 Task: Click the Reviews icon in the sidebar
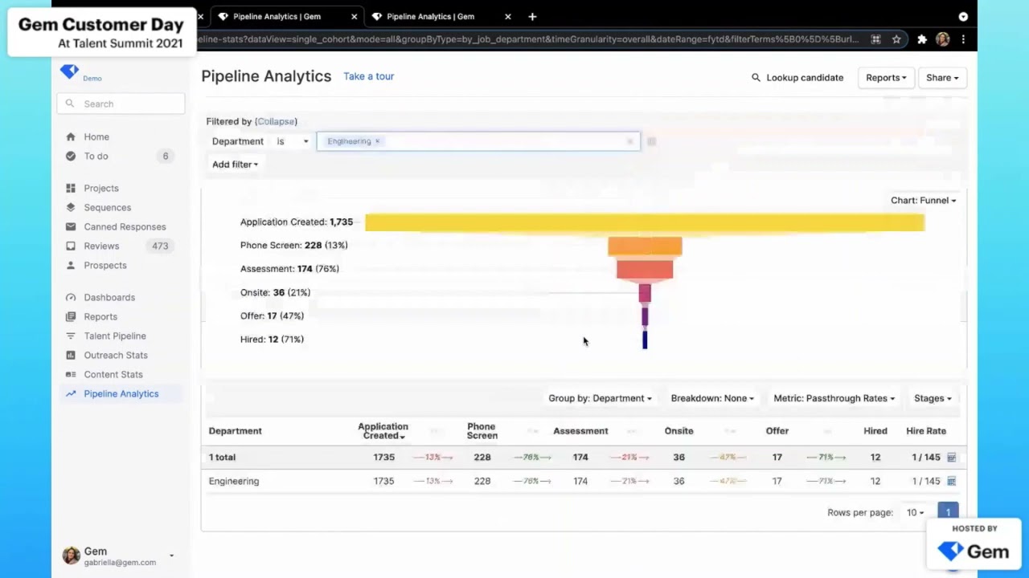pyautogui.click(x=71, y=246)
